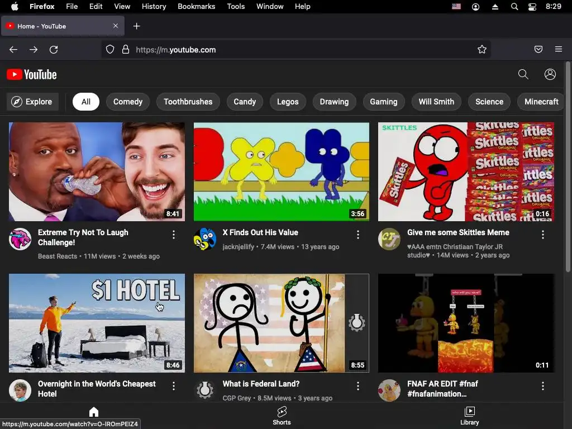Open options menu for Overnight in World's Cheapest Hotel
Image resolution: width=572 pixels, height=429 pixels.
(x=174, y=387)
